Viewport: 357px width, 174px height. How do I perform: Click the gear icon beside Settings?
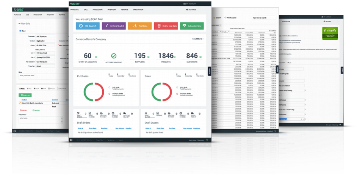pyautogui.click(x=186, y=9)
